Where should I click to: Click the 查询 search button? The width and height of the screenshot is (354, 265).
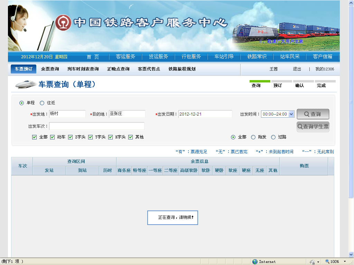coord(313,114)
